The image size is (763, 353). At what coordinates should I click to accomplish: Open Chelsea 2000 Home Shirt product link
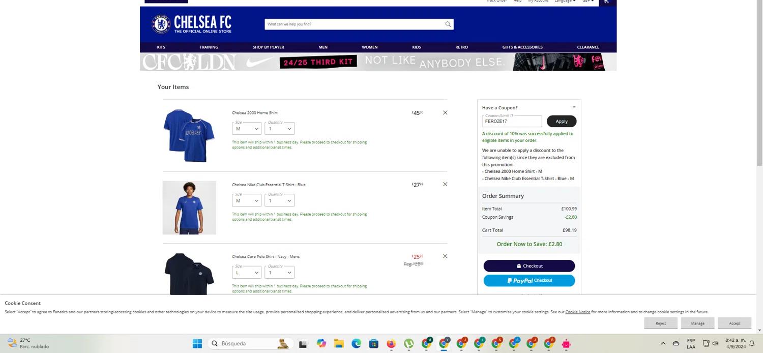[x=255, y=112]
